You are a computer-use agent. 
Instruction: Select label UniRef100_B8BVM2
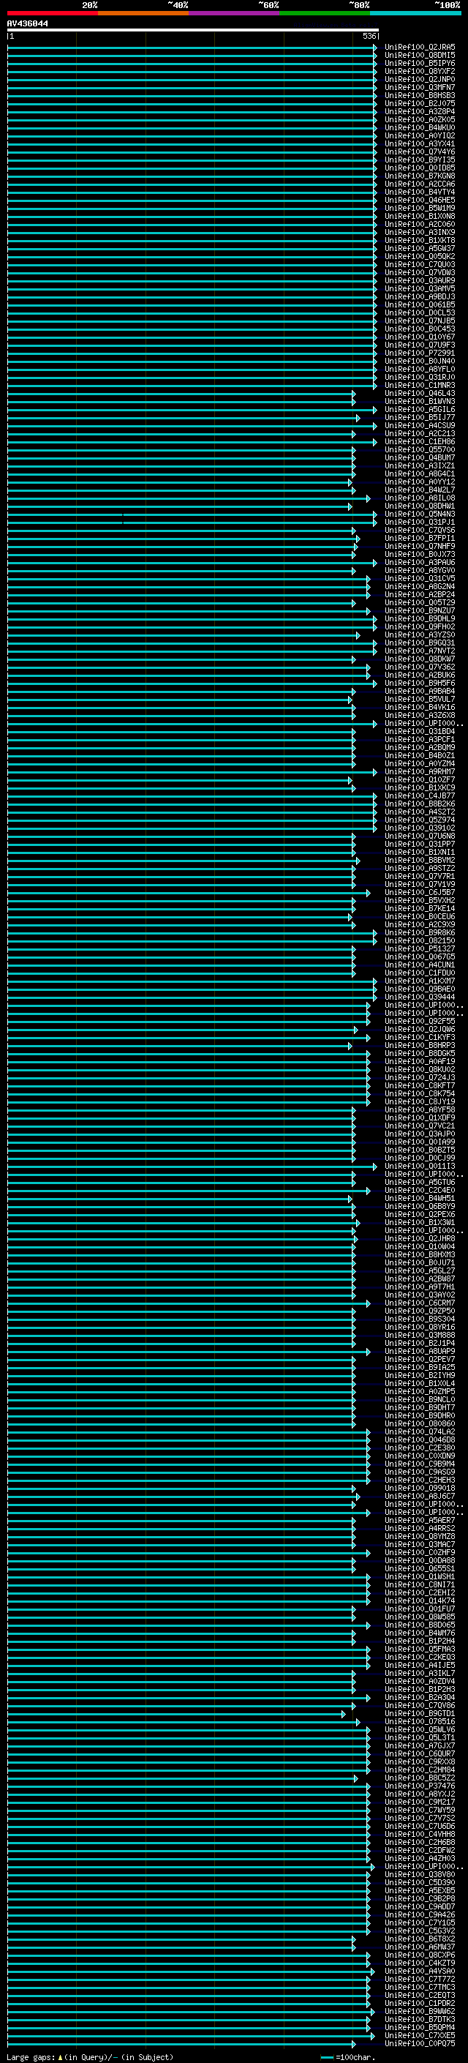coord(420,860)
